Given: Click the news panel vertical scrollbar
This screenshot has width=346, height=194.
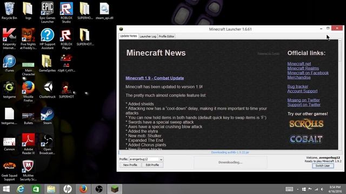Looking at the screenshot, I should [340, 95].
